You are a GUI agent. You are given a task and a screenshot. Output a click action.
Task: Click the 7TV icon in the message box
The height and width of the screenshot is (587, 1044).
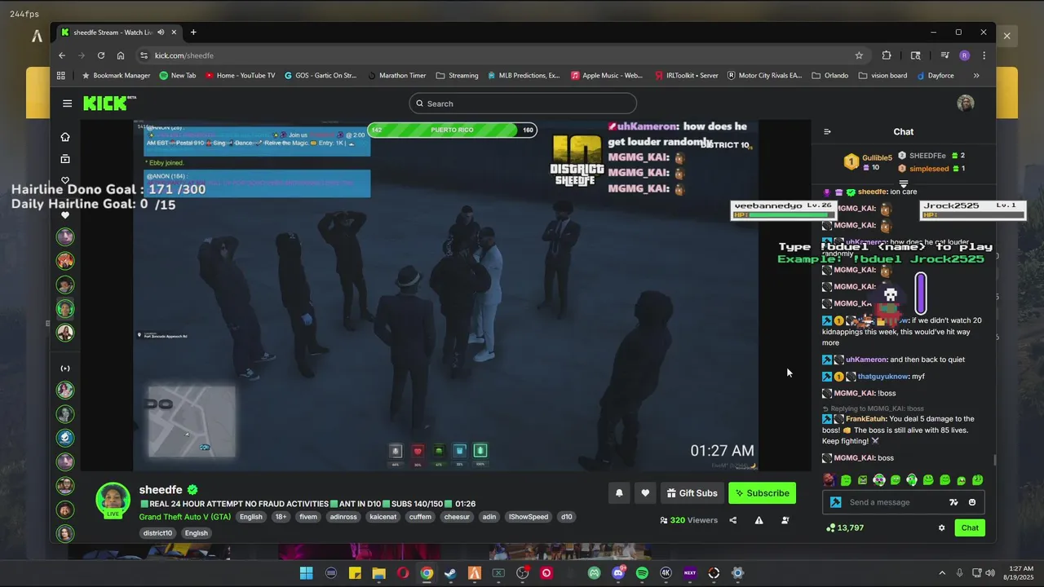pyautogui.click(x=953, y=502)
